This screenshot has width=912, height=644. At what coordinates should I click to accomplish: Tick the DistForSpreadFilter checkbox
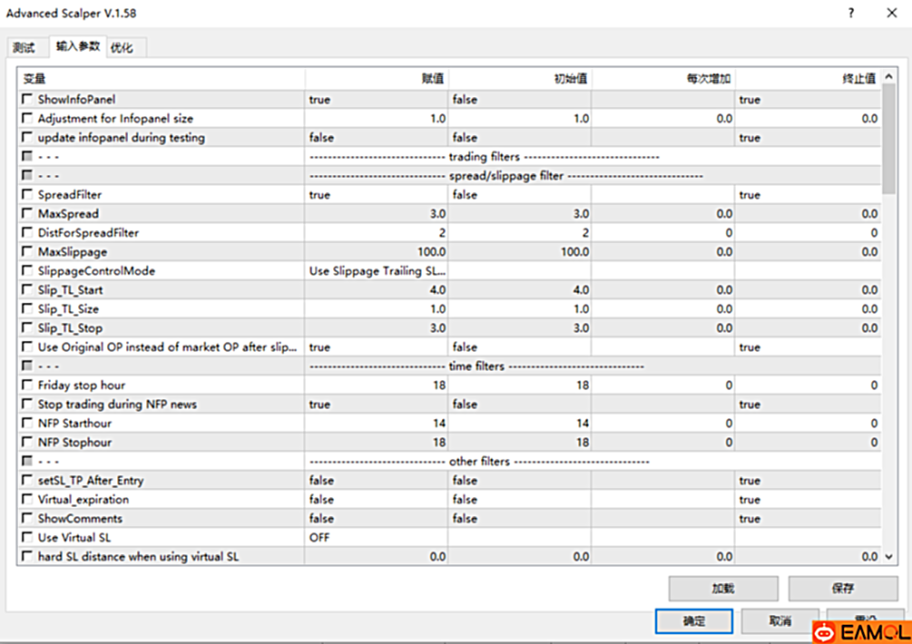pyautogui.click(x=27, y=233)
